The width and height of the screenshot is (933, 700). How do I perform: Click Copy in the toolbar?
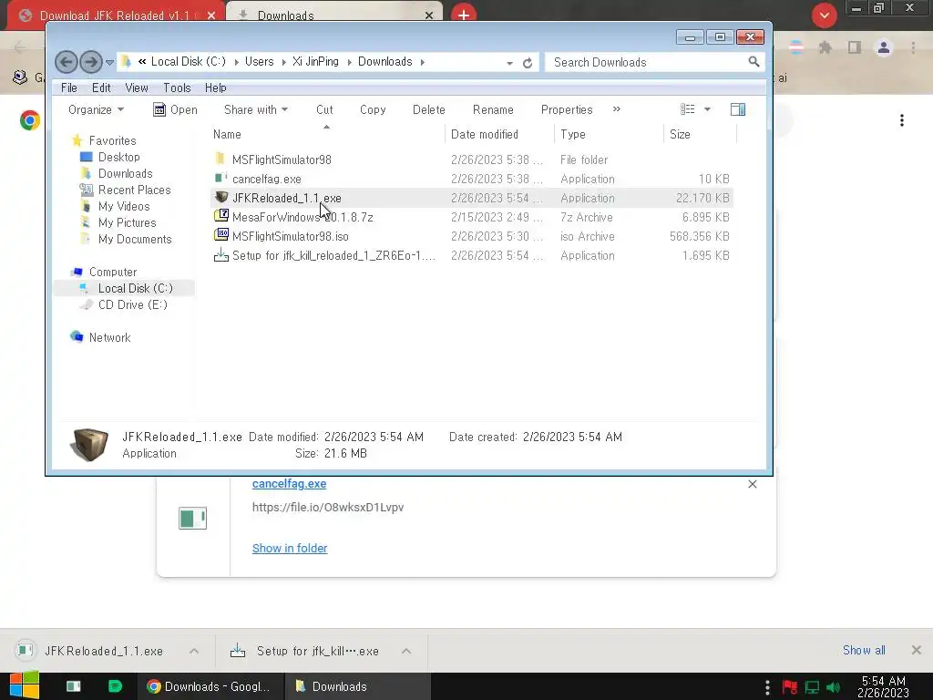click(x=373, y=109)
